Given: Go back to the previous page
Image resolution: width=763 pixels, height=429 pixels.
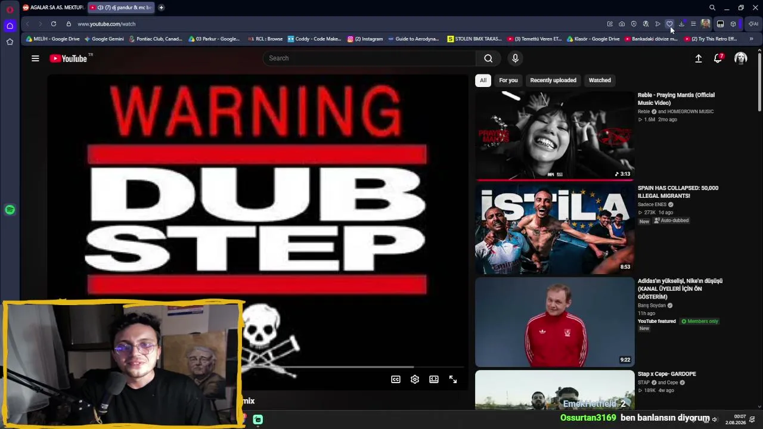Looking at the screenshot, I should pyautogui.click(x=27, y=24).
